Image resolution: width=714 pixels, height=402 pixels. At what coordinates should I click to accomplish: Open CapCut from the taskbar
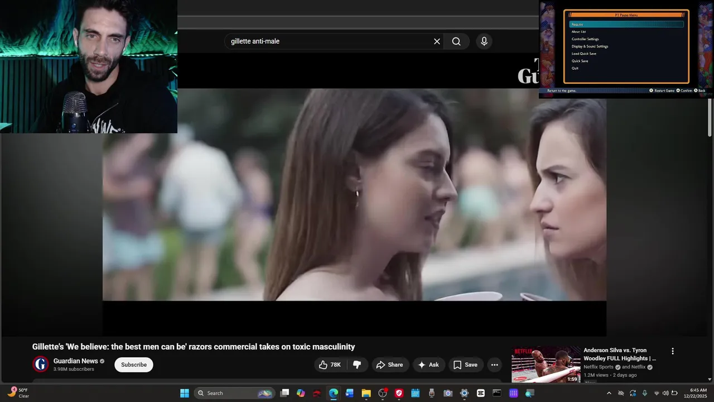coord(481,393)
